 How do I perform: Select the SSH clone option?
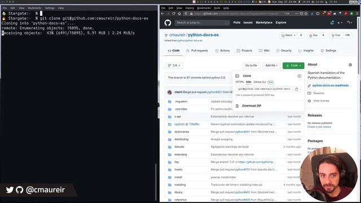tap(248, 82)
